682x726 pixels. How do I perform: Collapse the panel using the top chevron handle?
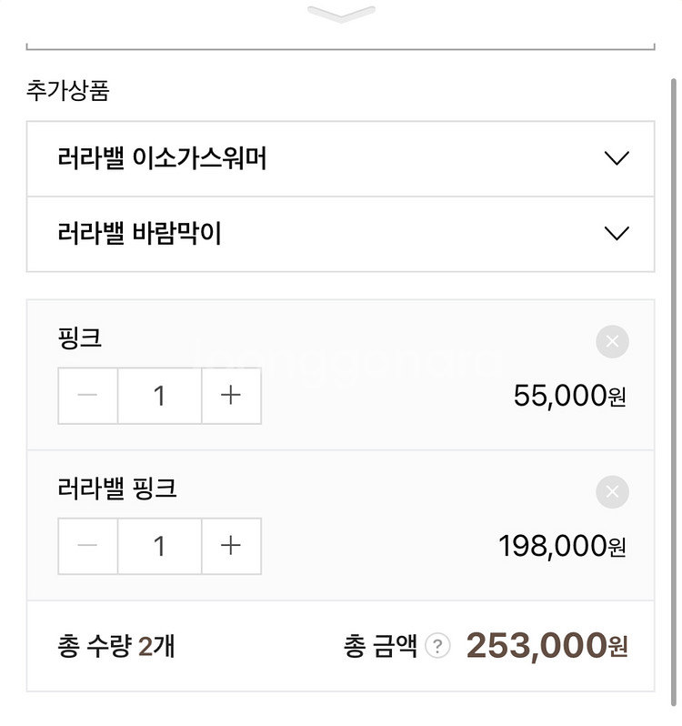tap(341, 13)
